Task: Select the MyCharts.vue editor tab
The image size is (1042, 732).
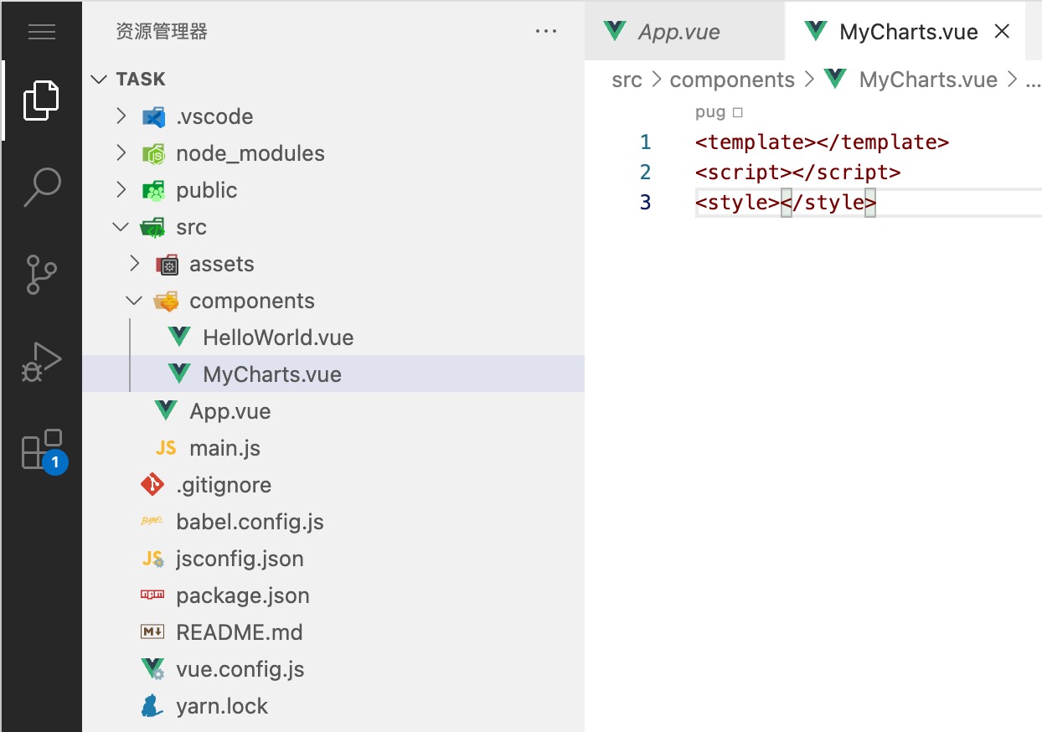Action: tap(908, 32)
